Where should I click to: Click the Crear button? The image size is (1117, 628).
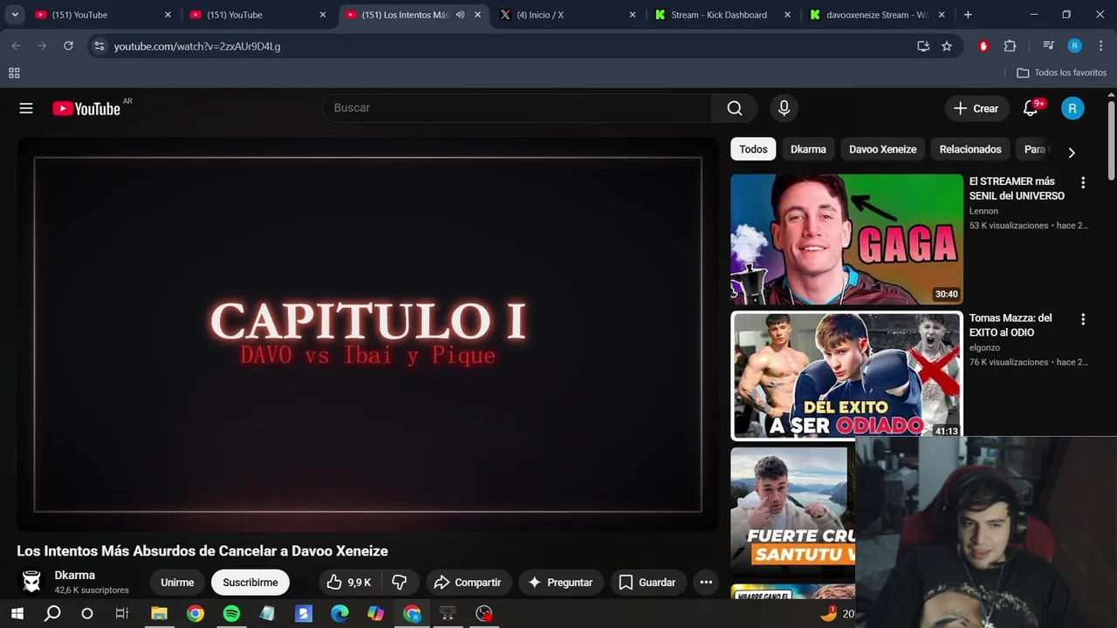(x=977, y=108)
